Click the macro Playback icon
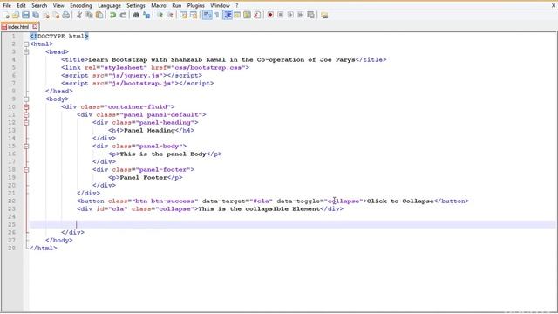 pyautogui.click(x=290, y=15)
